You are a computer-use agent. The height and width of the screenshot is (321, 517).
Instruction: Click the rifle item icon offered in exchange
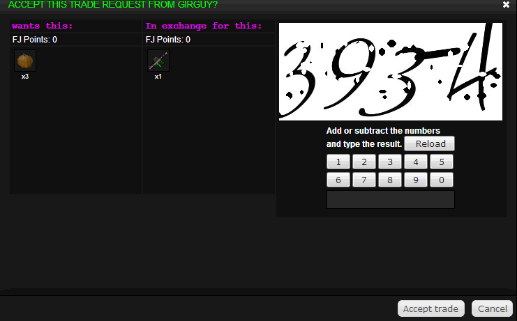click(158, 61)
